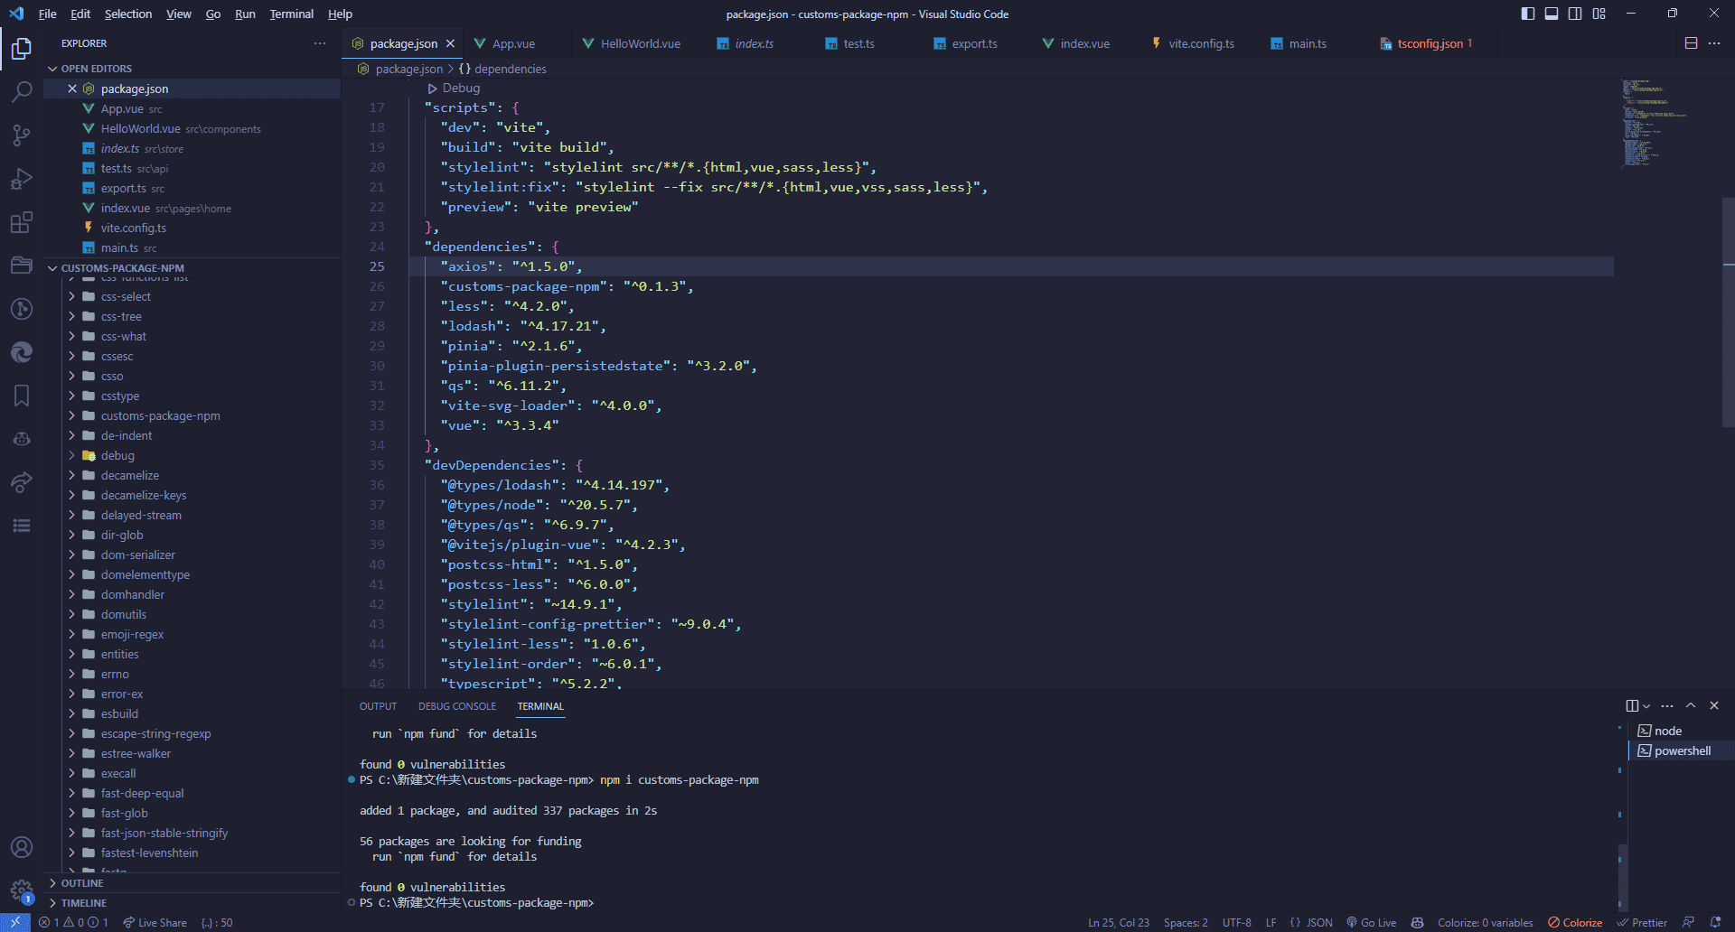Open Source Control view icon
The height and width of the screenshot is (932, 1735).
click(22, 135)
